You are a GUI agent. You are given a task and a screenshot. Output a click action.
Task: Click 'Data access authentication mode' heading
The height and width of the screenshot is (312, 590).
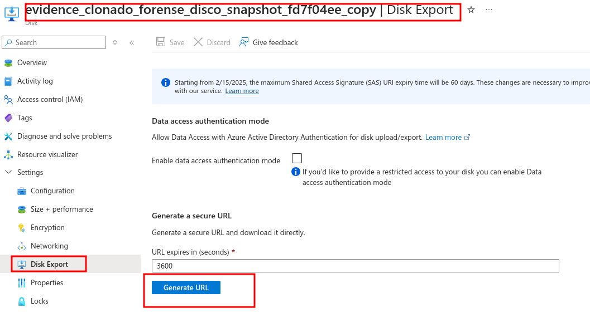click(x=210, y=121)
